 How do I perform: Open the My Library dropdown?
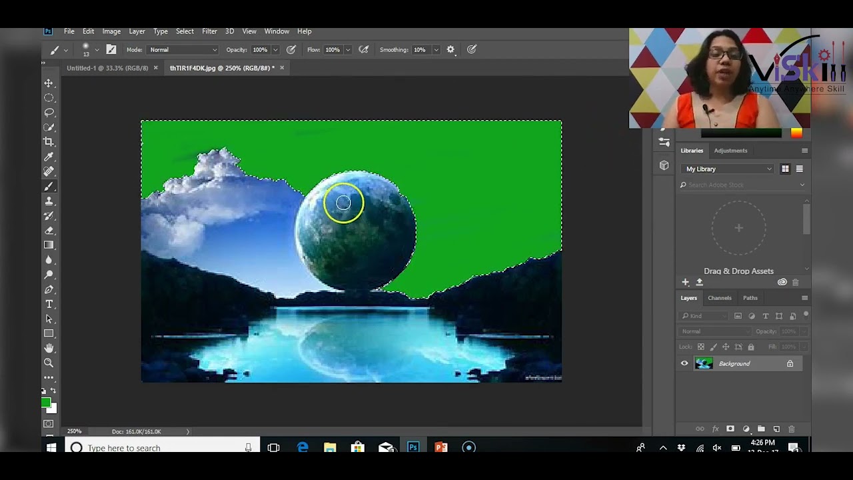[x=728, y=169]
